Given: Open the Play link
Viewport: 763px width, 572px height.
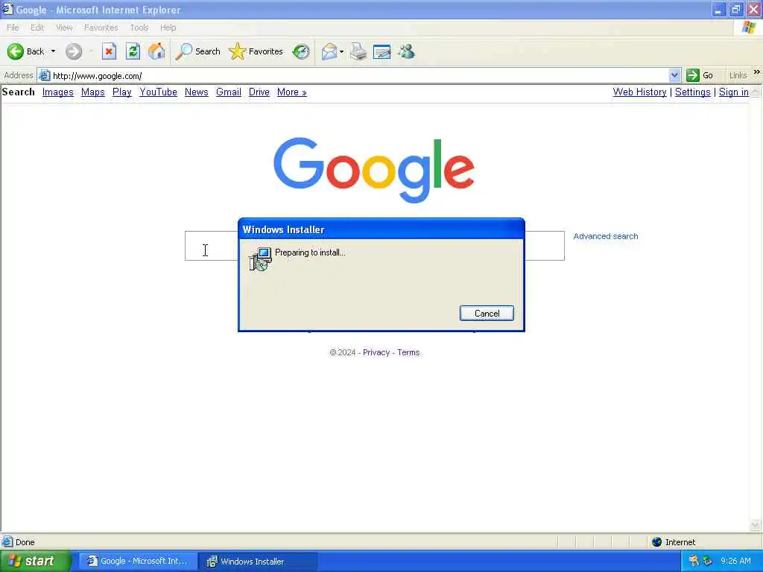Looking at the screenshot, I should click(122, 92).
